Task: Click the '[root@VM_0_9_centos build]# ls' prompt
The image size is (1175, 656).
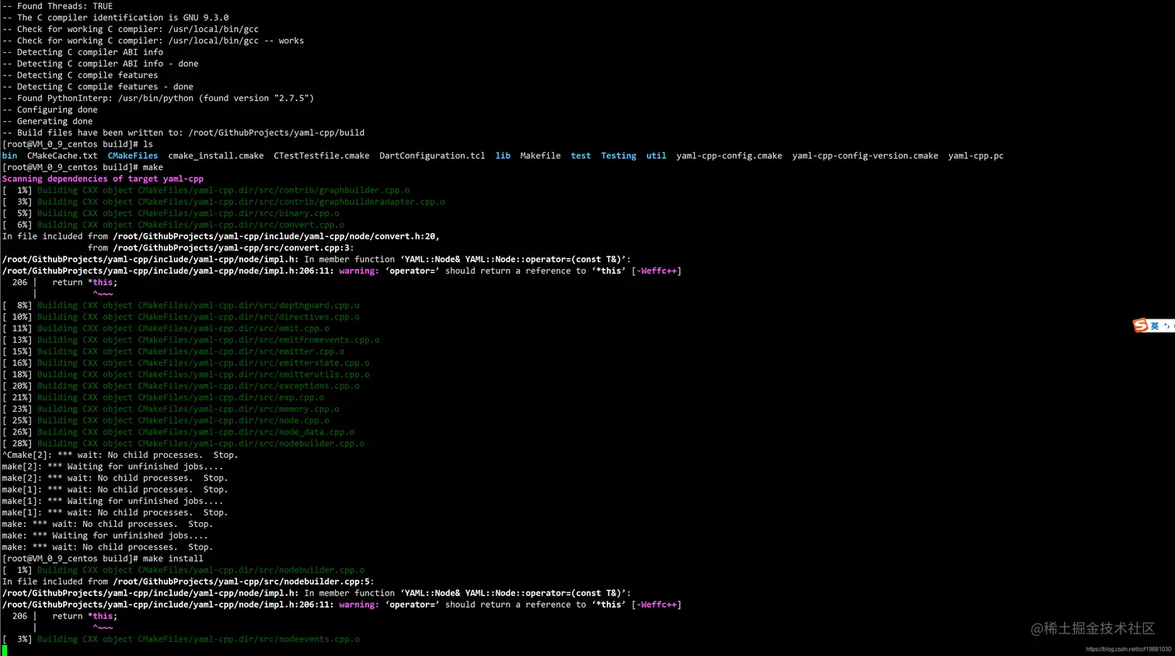Action: click(x=78, y=144)
